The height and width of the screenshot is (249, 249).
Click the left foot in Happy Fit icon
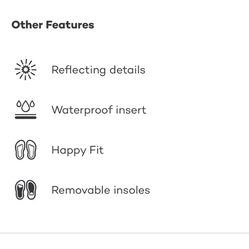(20, 150)
